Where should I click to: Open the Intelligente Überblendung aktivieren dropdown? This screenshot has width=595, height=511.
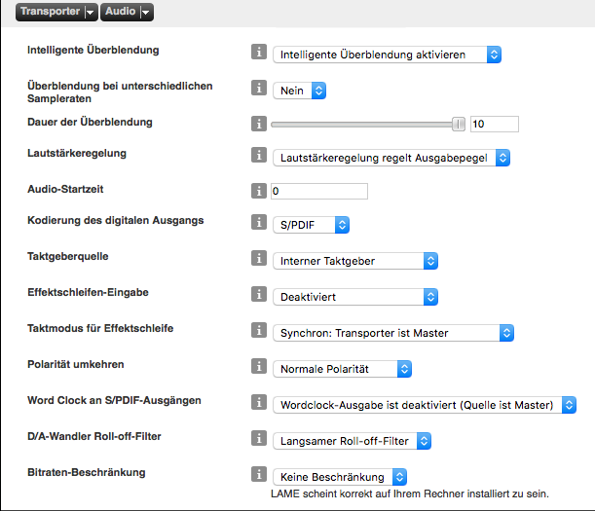click(x=387, y=55)
